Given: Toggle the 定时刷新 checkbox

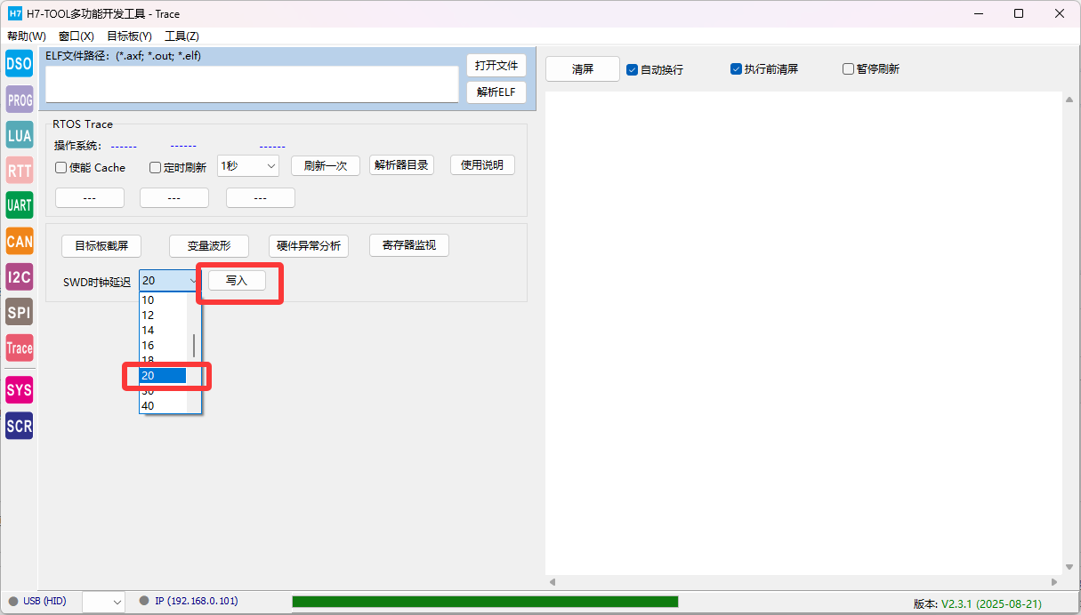Looking at the screenshot, I should [x=156, y=168].
